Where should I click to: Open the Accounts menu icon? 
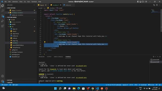tap(3, 76)
